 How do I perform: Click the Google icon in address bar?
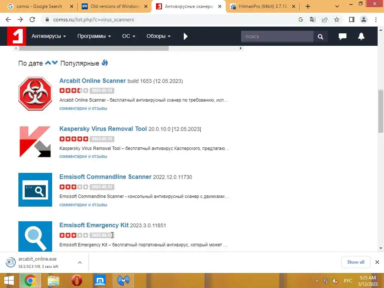[300, 19]
